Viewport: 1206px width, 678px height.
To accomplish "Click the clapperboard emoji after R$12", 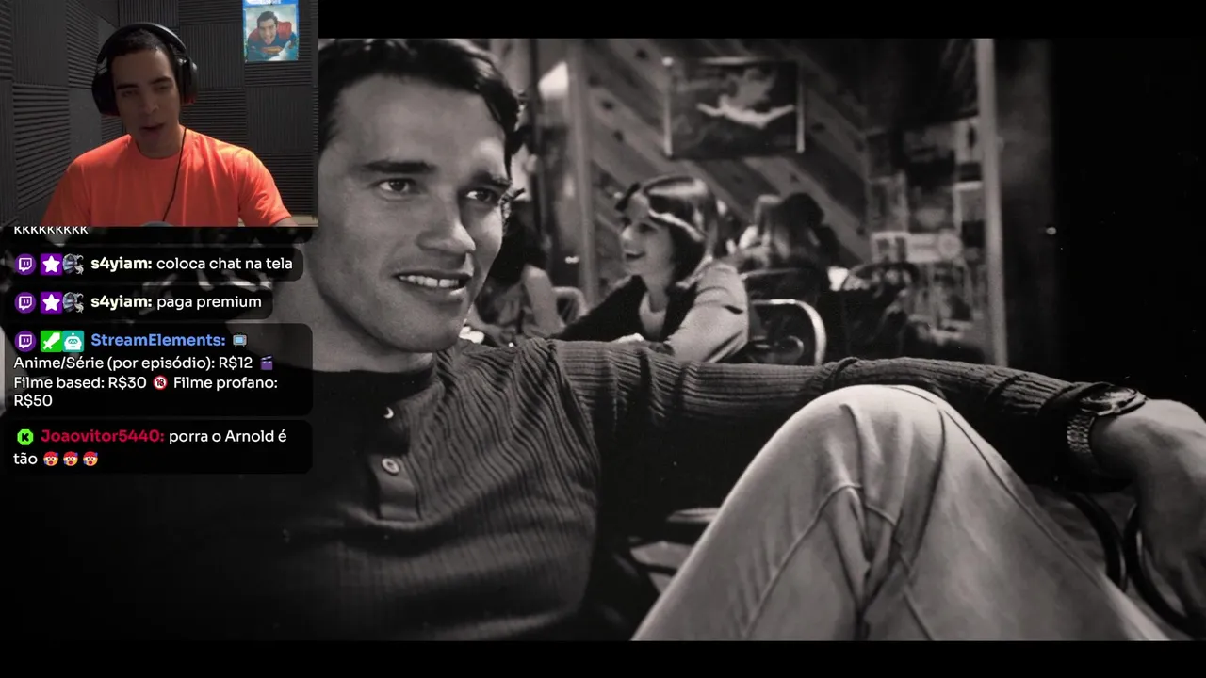I will pos(266,363).
